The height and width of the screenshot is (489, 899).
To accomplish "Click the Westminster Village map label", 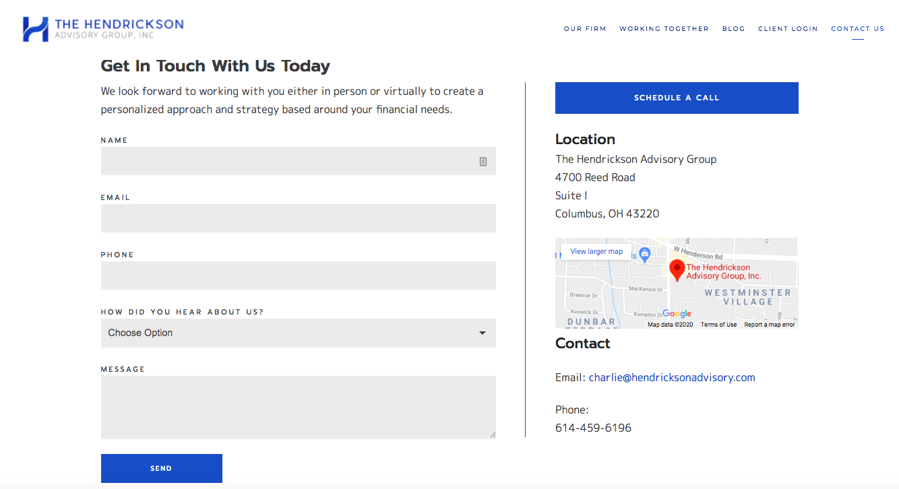I will 748,297.
